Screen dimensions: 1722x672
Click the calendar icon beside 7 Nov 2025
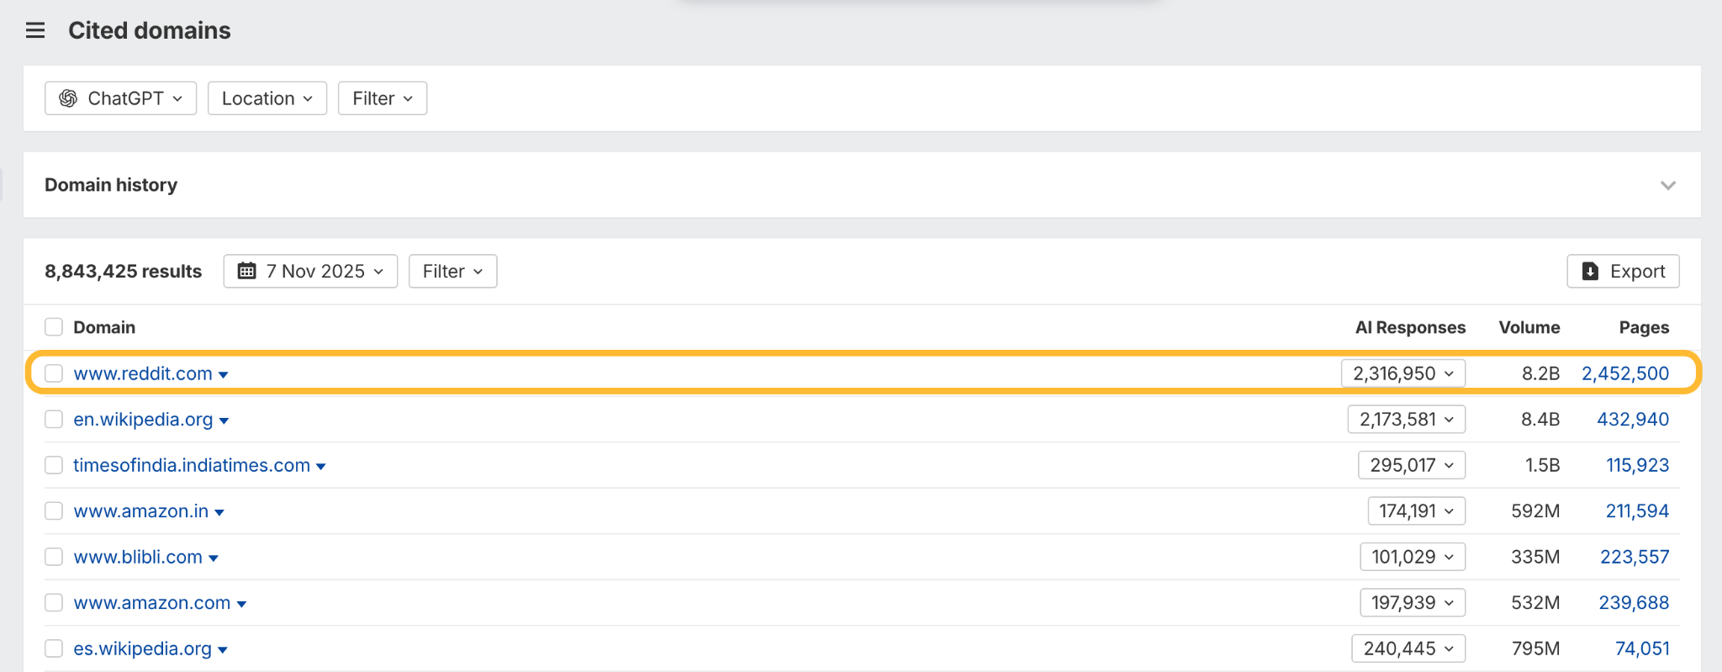247,271
